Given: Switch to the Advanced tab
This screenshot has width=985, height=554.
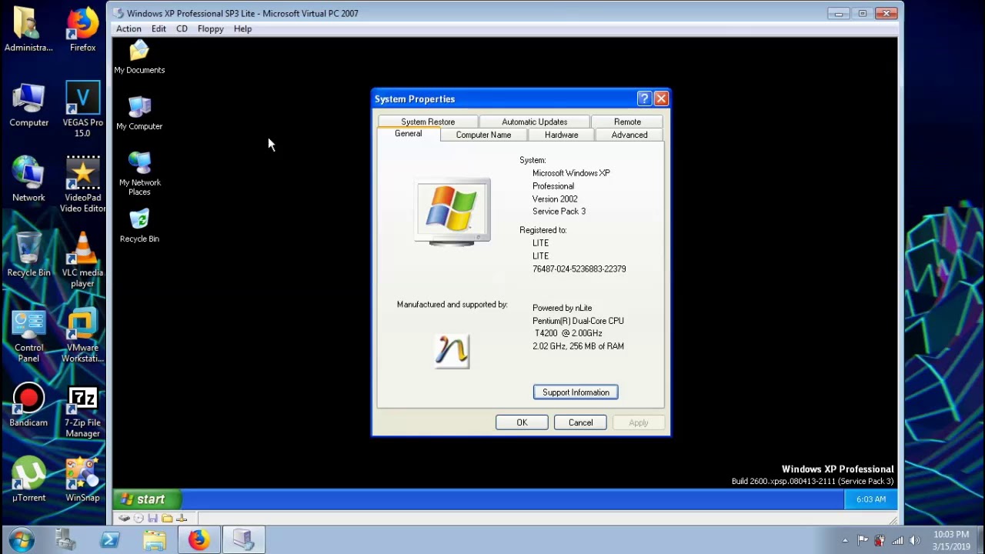Looking at the screenshot, I should pos(629,135).
